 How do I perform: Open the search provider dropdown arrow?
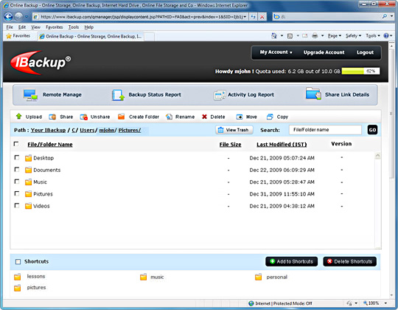tap(392, 16)
